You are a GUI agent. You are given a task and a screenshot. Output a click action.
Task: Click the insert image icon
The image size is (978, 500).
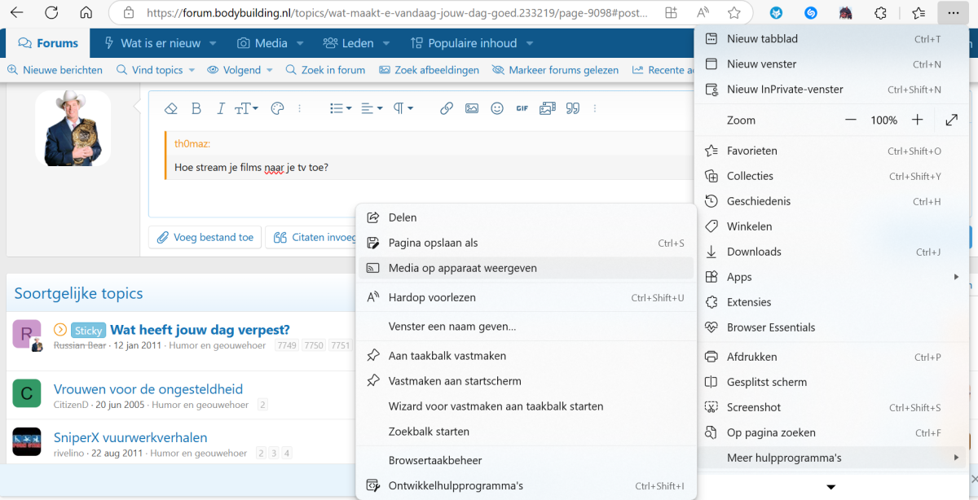[x=471, y=108]
